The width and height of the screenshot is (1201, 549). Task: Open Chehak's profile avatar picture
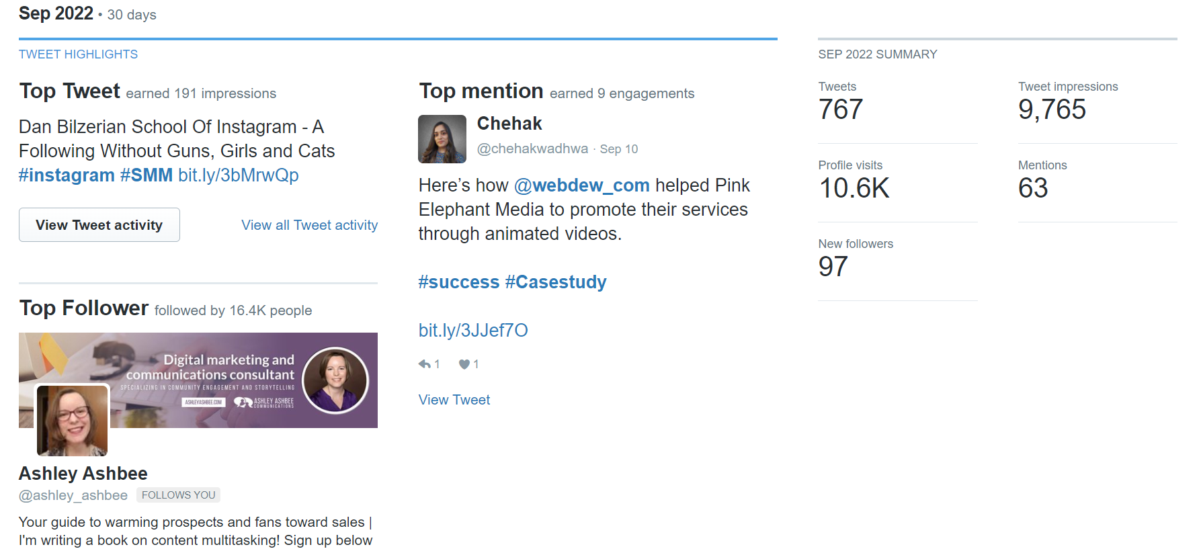point(442,139)
